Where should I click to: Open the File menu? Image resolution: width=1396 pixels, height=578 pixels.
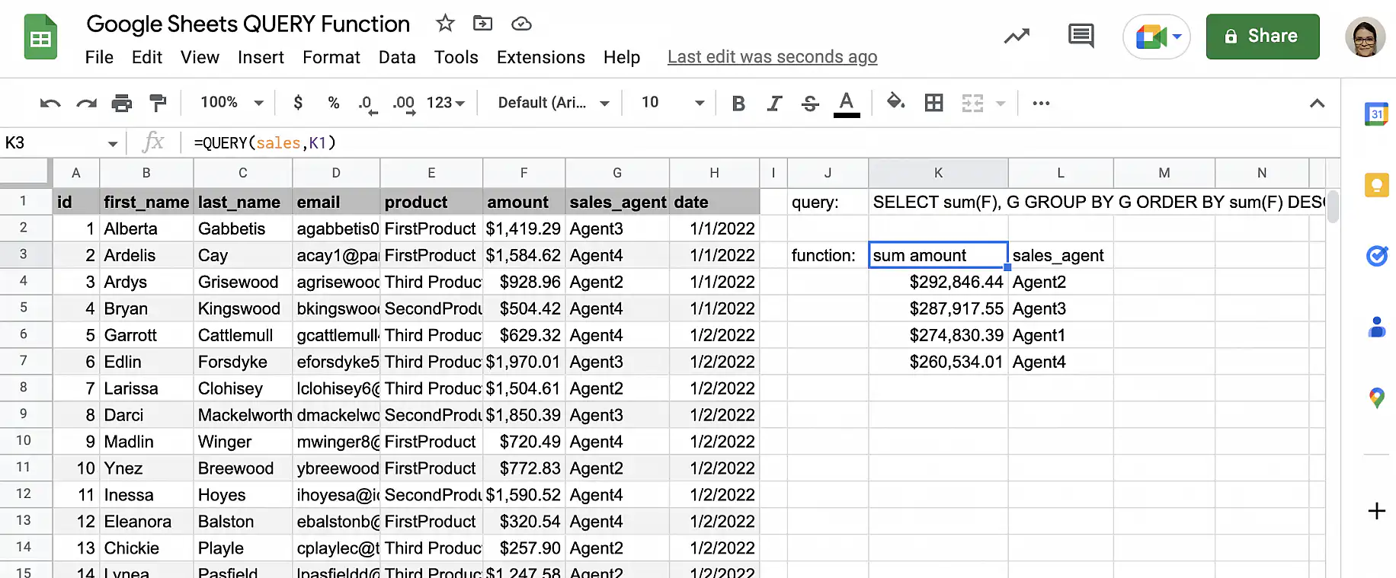[x=99, y=57]
